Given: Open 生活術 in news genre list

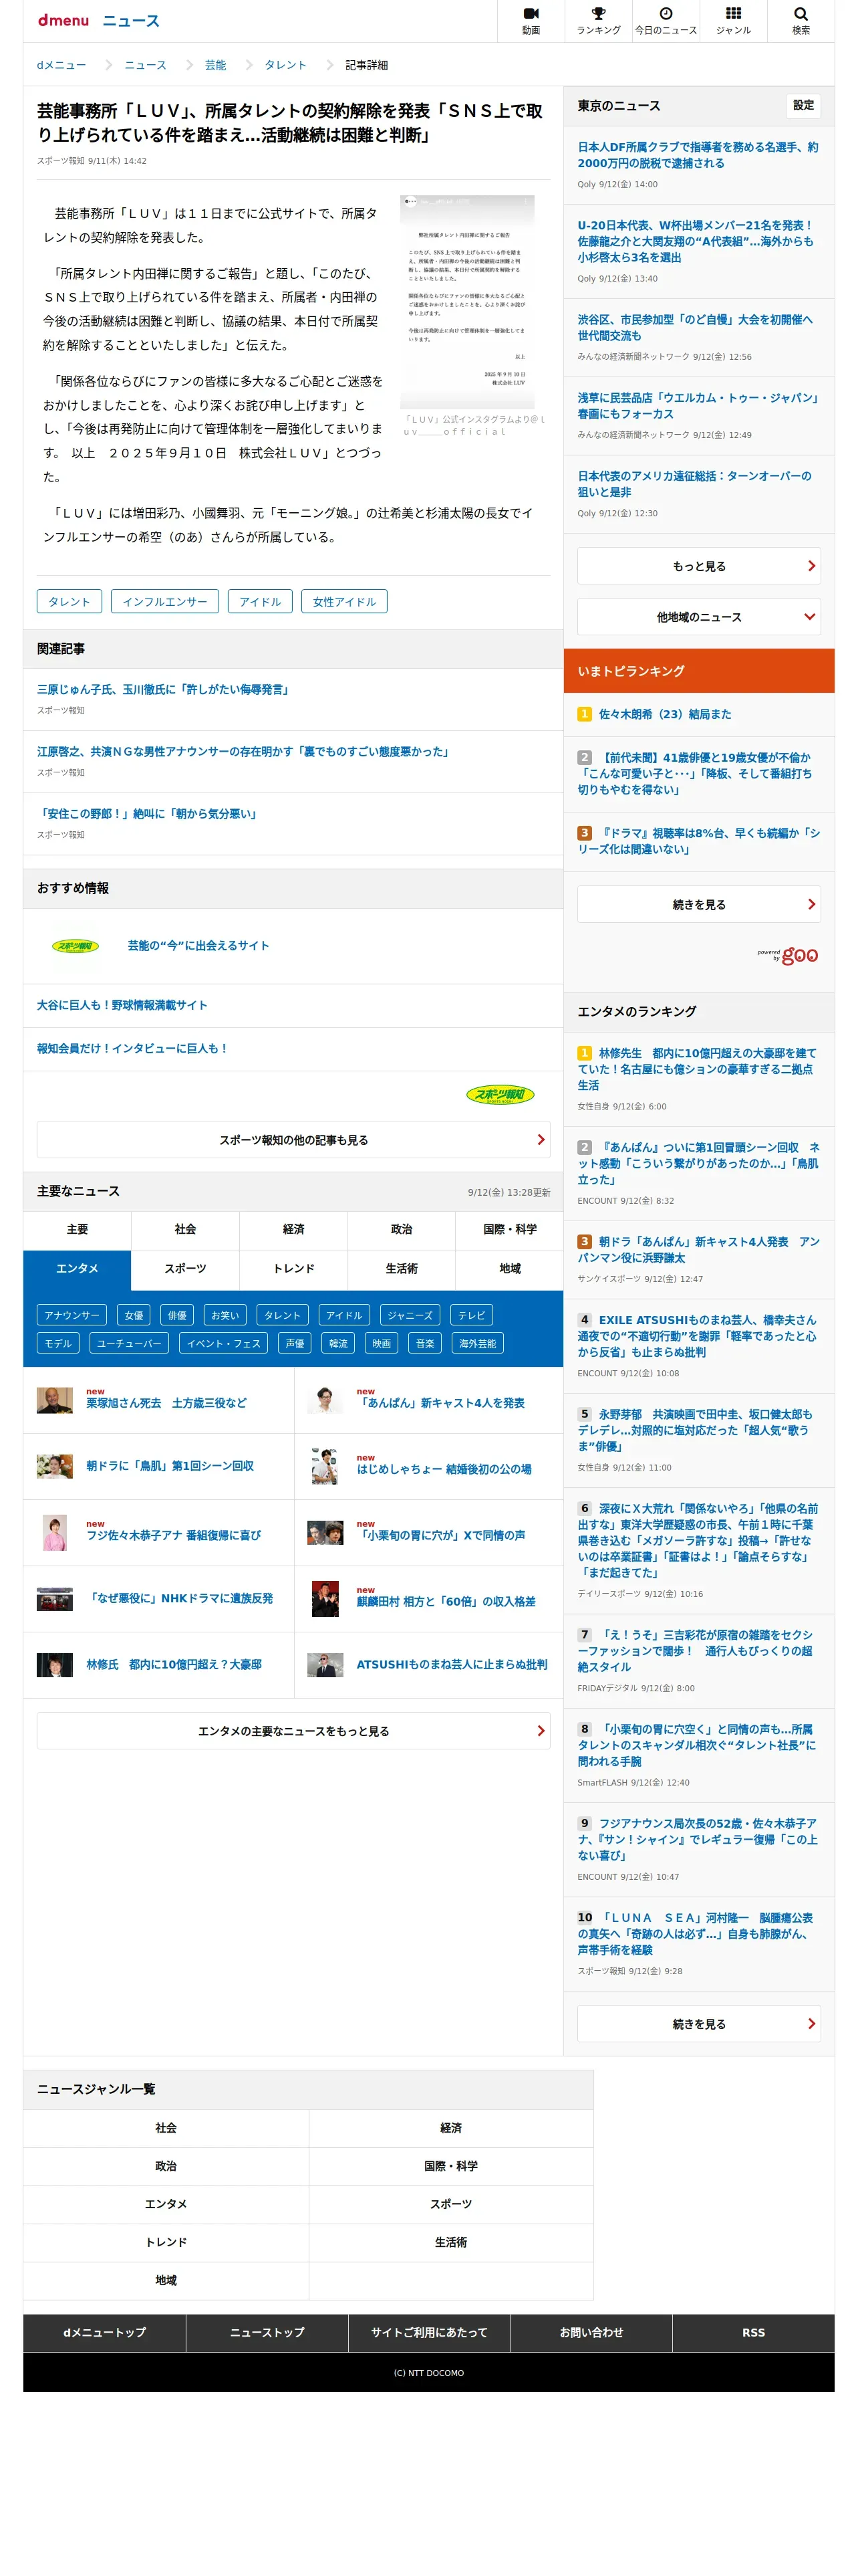Looking at the screenshot, I should pyautogui.click(x=450, y=2242).
